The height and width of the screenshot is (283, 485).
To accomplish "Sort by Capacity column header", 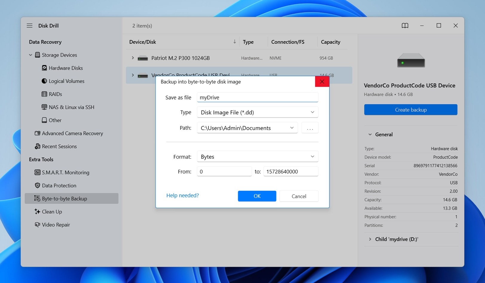I will click(x=330, y=42).
